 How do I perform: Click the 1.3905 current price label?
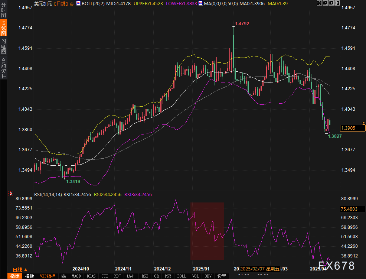click(x=353, y=128)
